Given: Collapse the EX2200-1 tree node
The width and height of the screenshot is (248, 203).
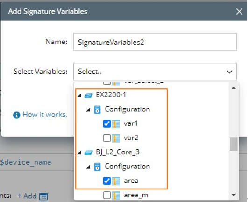Looking at the screenshot, I should 79,95.
